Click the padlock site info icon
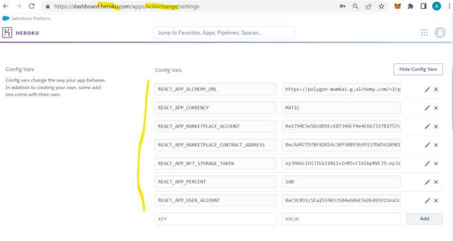This screenshot has height=241, width=453. coord(48,6)
